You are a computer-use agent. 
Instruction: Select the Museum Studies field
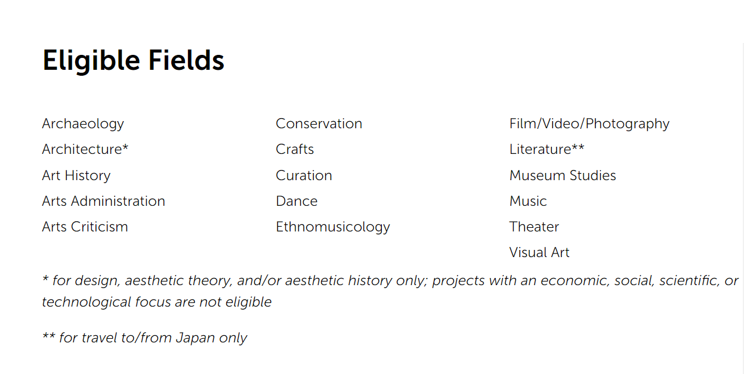coord(563,175)
